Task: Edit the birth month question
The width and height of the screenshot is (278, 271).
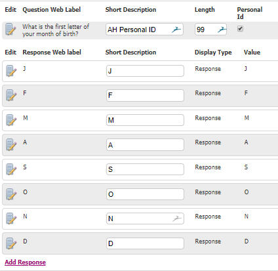Action: pyautogui.click(x=10, y=30)
